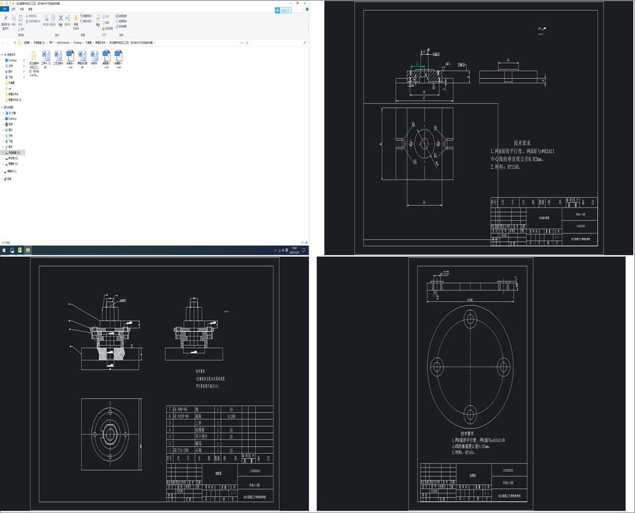Click the Properties (属性) checkmark icon

[98, 18]
